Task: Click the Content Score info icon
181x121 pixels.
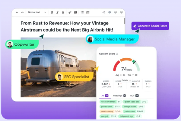Action: pos(117,54)
